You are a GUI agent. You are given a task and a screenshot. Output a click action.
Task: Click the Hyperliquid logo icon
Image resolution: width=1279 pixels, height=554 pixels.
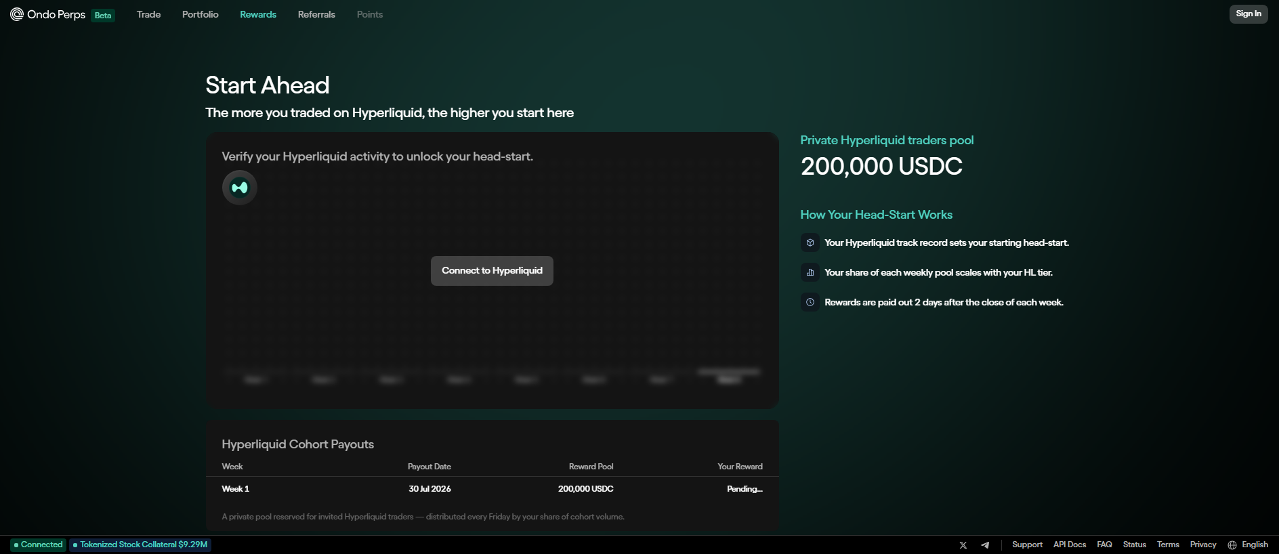(x=240, y=188)
